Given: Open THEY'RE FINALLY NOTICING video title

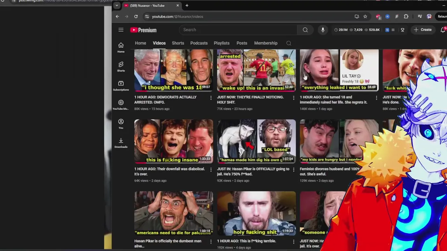Looking at the screenshot, I should click(x=250, y=100).
